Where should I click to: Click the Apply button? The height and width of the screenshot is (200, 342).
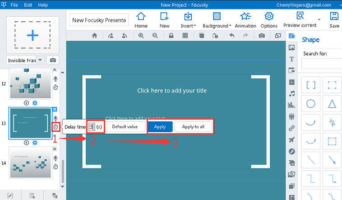coord(160,127)
